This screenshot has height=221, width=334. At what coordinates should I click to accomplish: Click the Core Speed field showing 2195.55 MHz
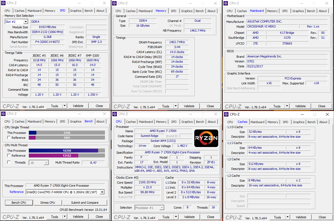coord(148,183)
